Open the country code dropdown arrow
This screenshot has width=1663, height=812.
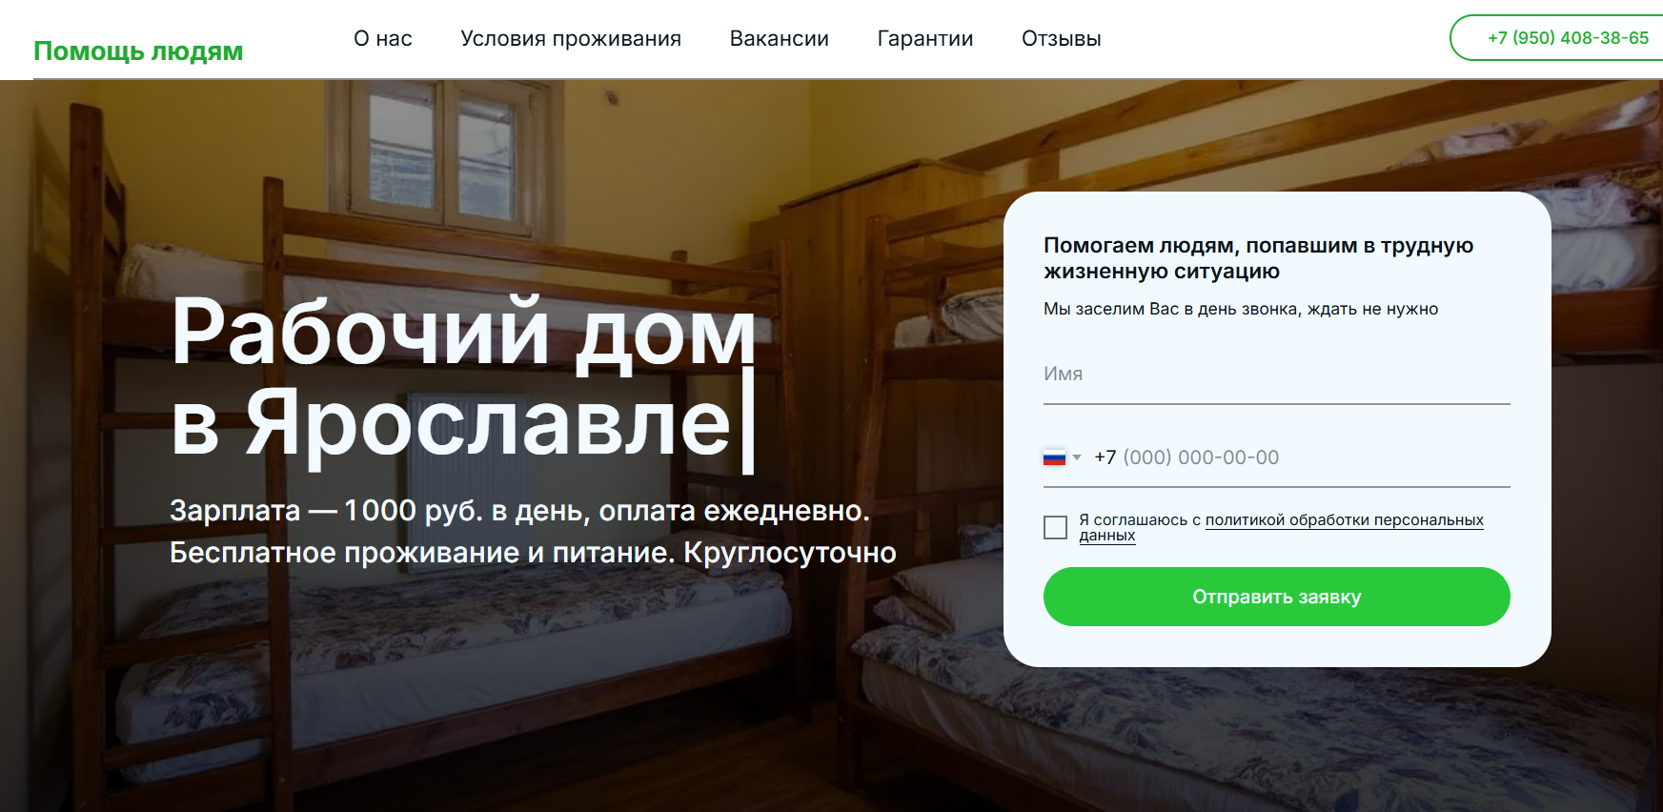[1077, 458]
